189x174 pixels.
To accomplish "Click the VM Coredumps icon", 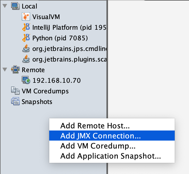I will (x=15, y=91).
